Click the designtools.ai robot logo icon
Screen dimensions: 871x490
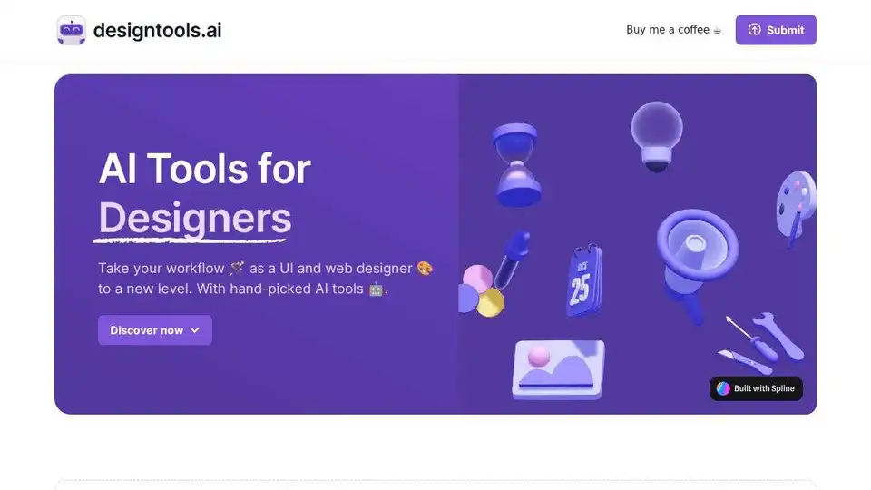point(71,30)
